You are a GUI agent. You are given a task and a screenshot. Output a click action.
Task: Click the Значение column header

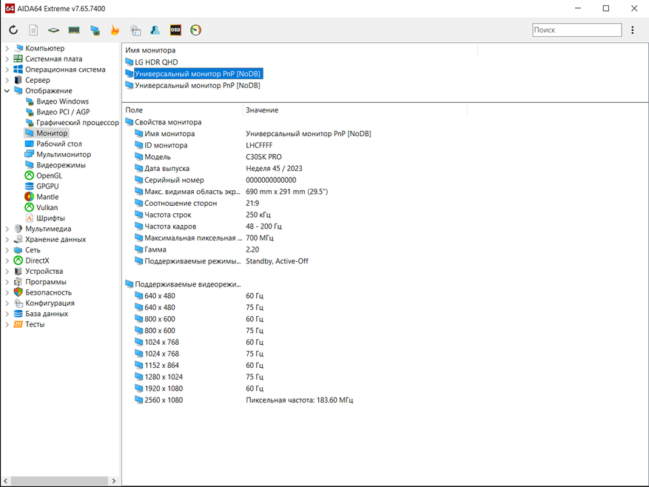click(x=262, y=110)
